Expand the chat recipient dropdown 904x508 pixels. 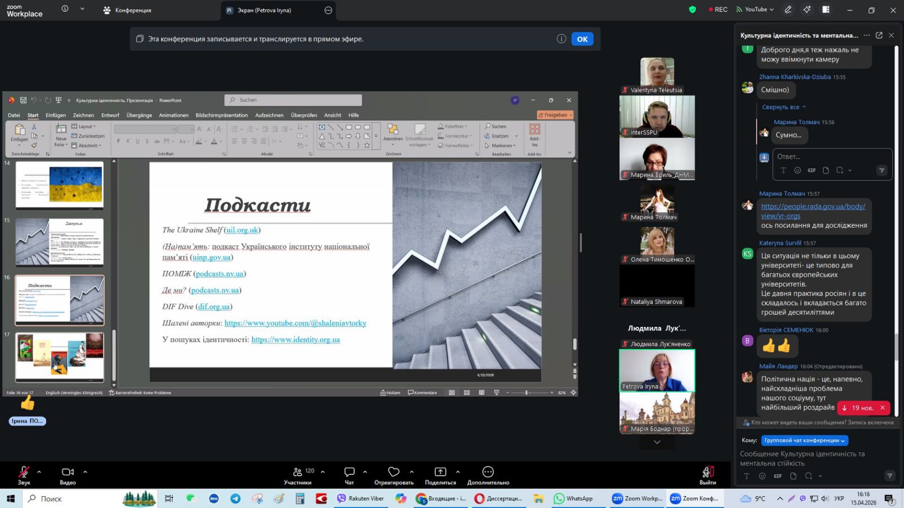[805, 440]
